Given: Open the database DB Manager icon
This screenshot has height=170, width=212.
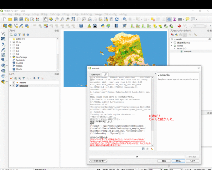Looking at the screenshot, I should click(81, 26).
